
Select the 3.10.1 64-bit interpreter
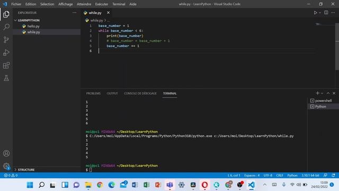(310, 176)
